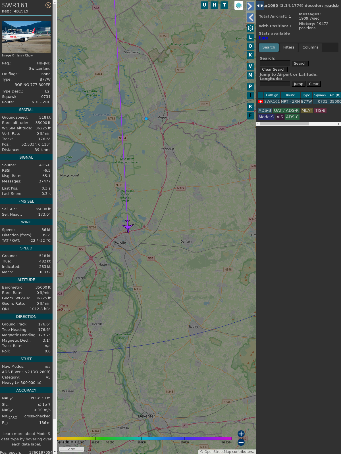Sort table by Alt. (ft) column
Image resolution: width=341 pixels, height=454 pixels.
[334, 95]
